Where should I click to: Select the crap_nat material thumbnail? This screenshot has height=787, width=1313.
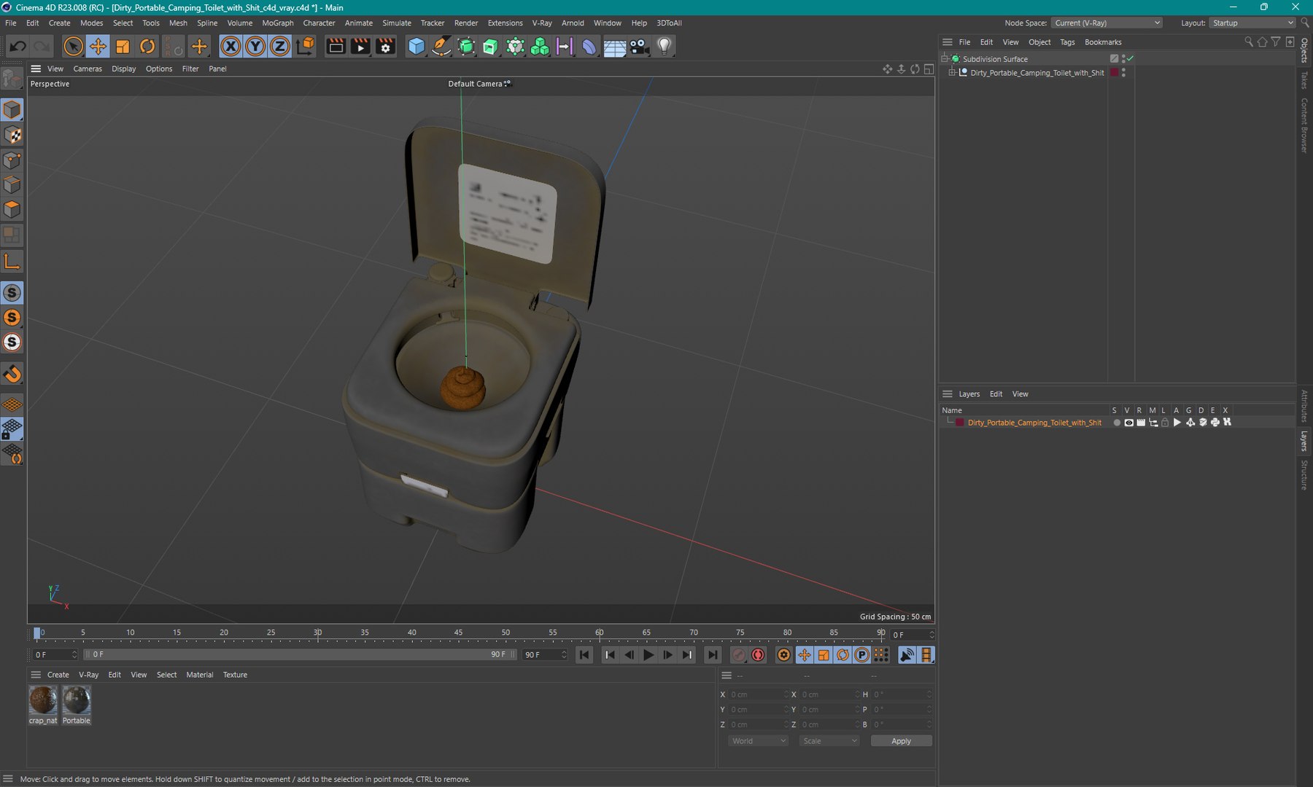tap(43, 700)
